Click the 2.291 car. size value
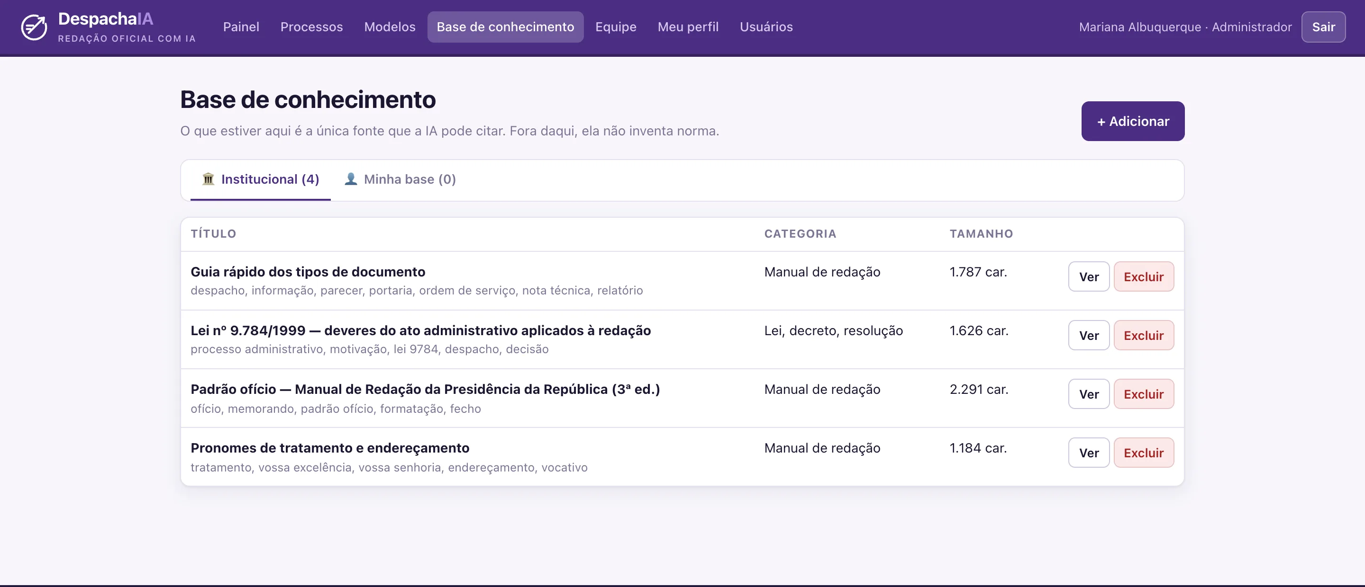The image size is (1365, 587). click(979, 390)
